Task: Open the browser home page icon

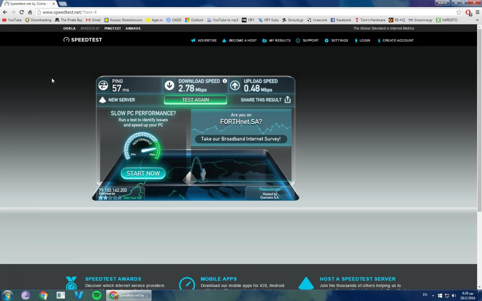Action: tap(30, 12)
